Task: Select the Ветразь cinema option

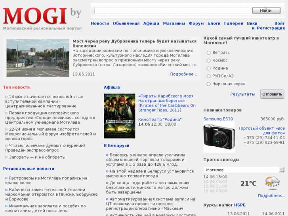Action: pyautogui.click(x=208, y=53)
